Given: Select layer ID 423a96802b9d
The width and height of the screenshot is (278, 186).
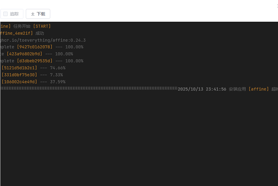Looking at the screenshot, I should [24, 54].
